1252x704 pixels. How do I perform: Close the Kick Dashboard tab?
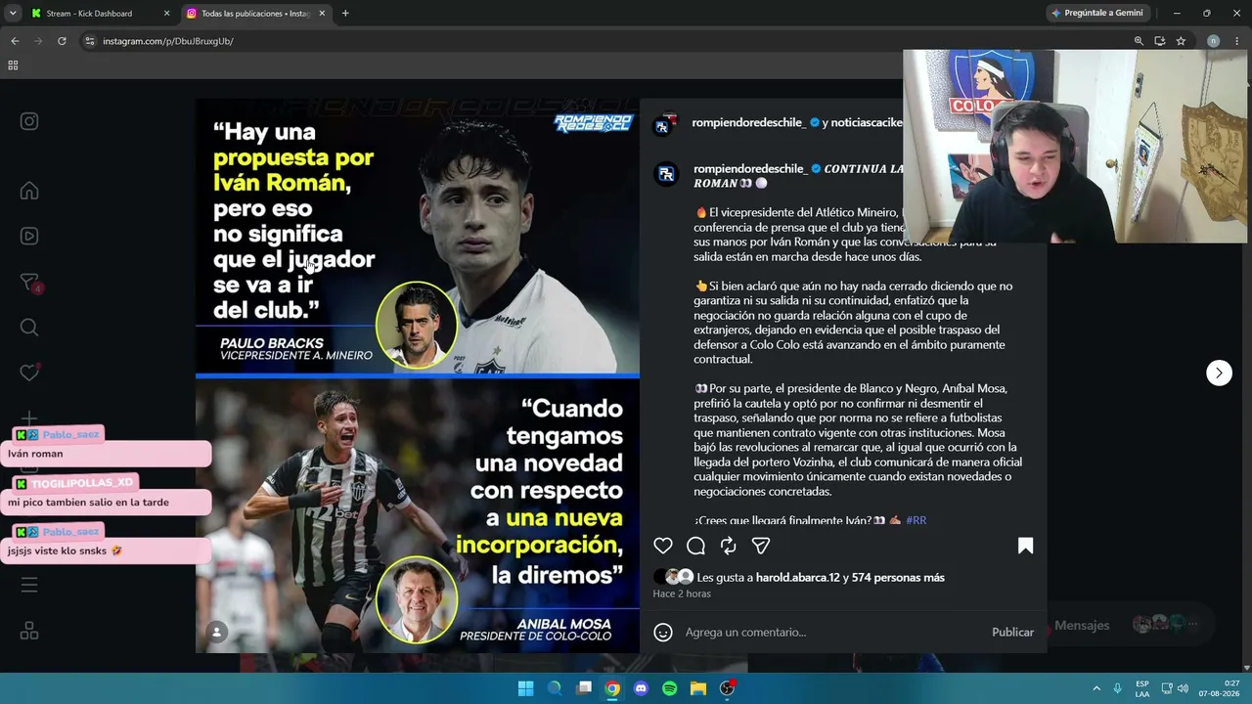(x=166, y=14)
